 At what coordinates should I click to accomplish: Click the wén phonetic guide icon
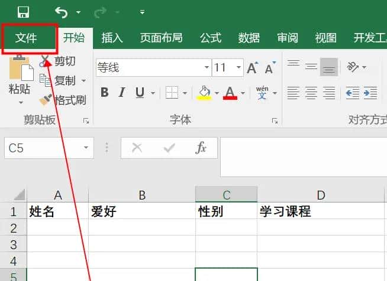(x=262, y=93)
